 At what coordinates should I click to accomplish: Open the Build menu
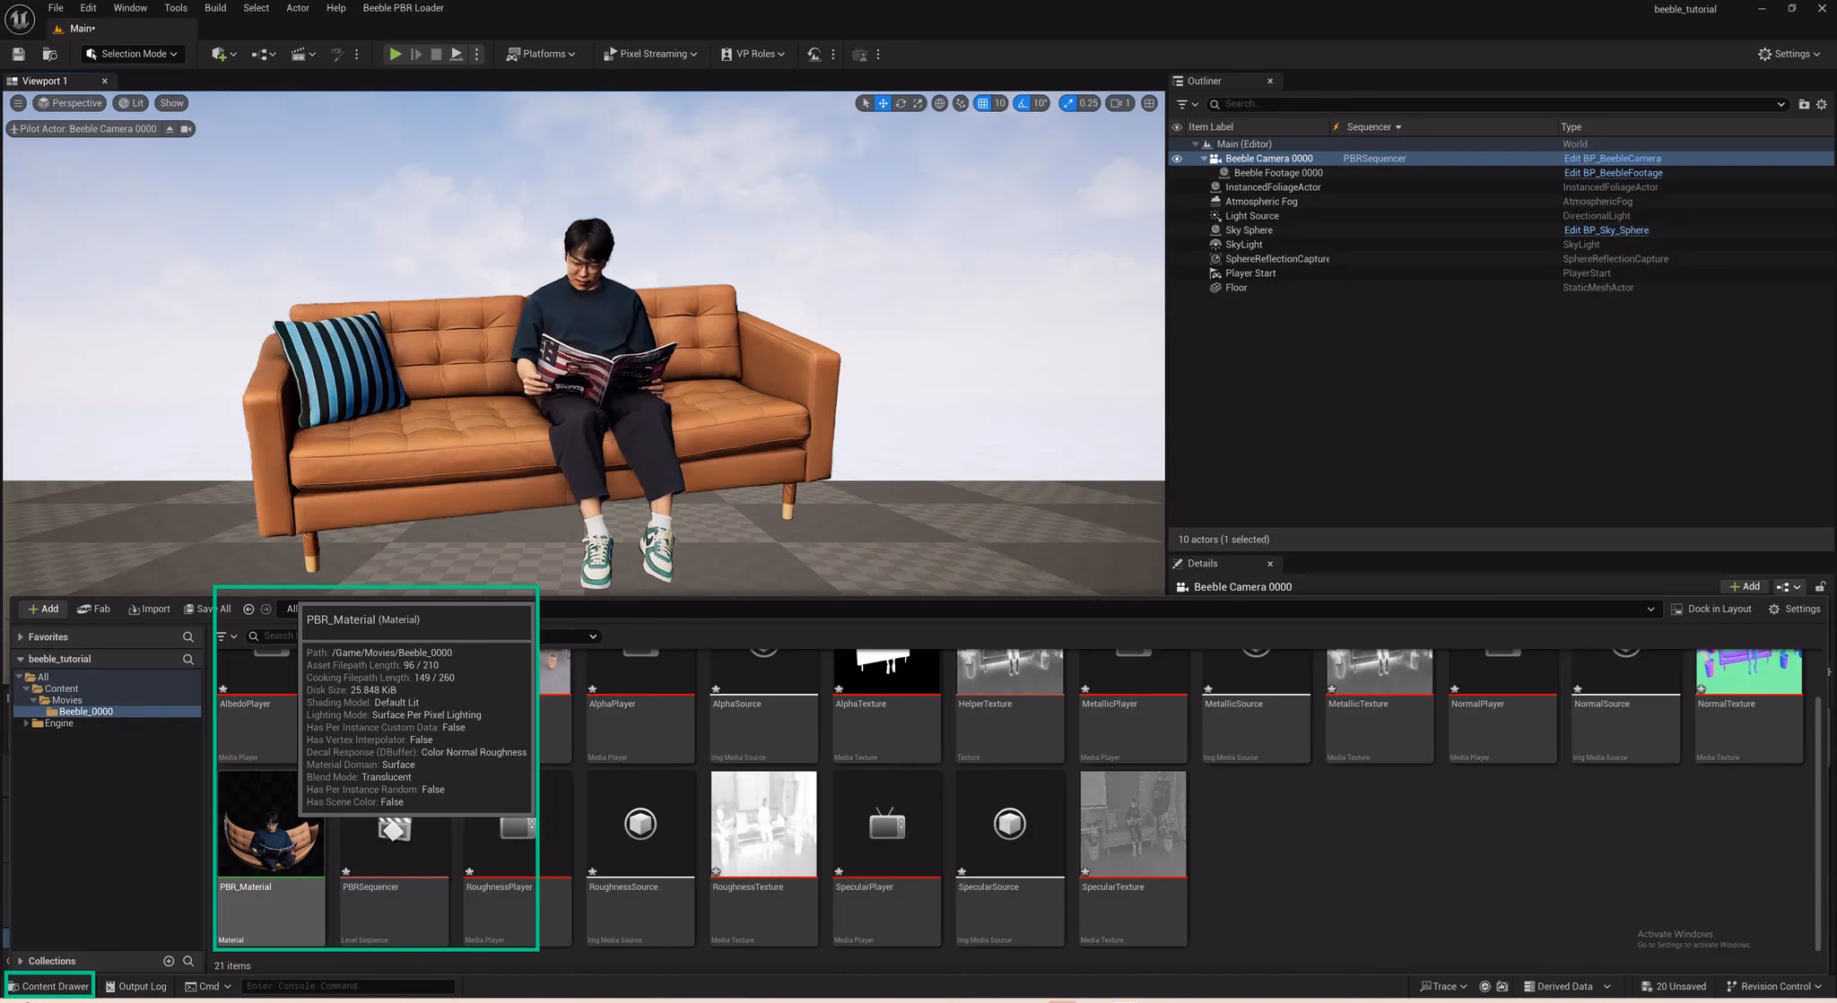(x=214, y=8)
